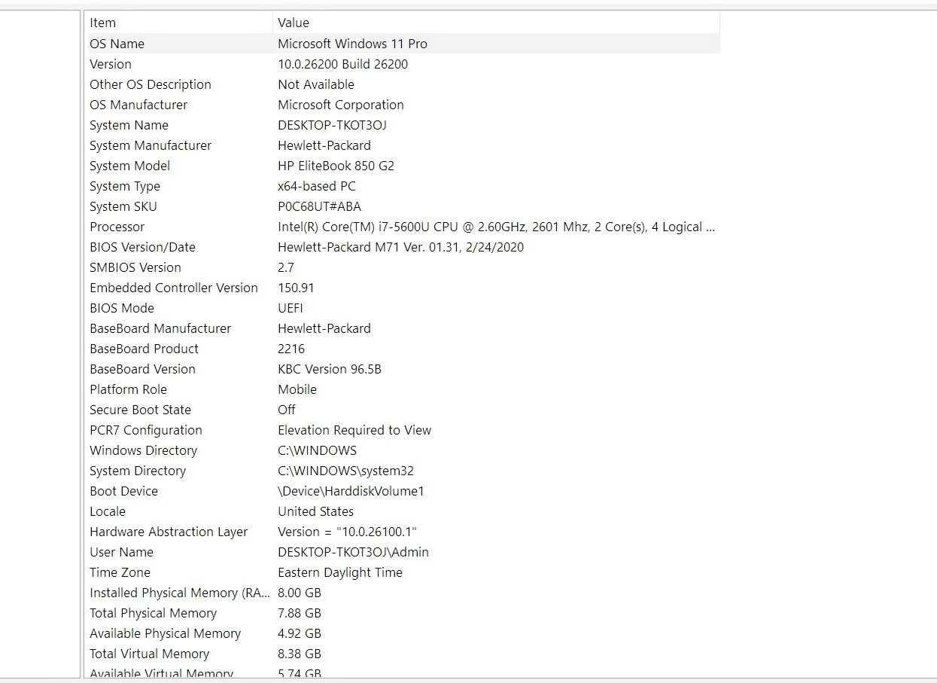Click the 7.88 GB value
Viewport: 937px width, 683px height.
point(300,613)
